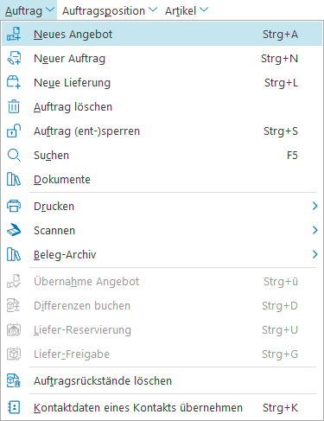Expand the Scannen submenu arrow

314,230
